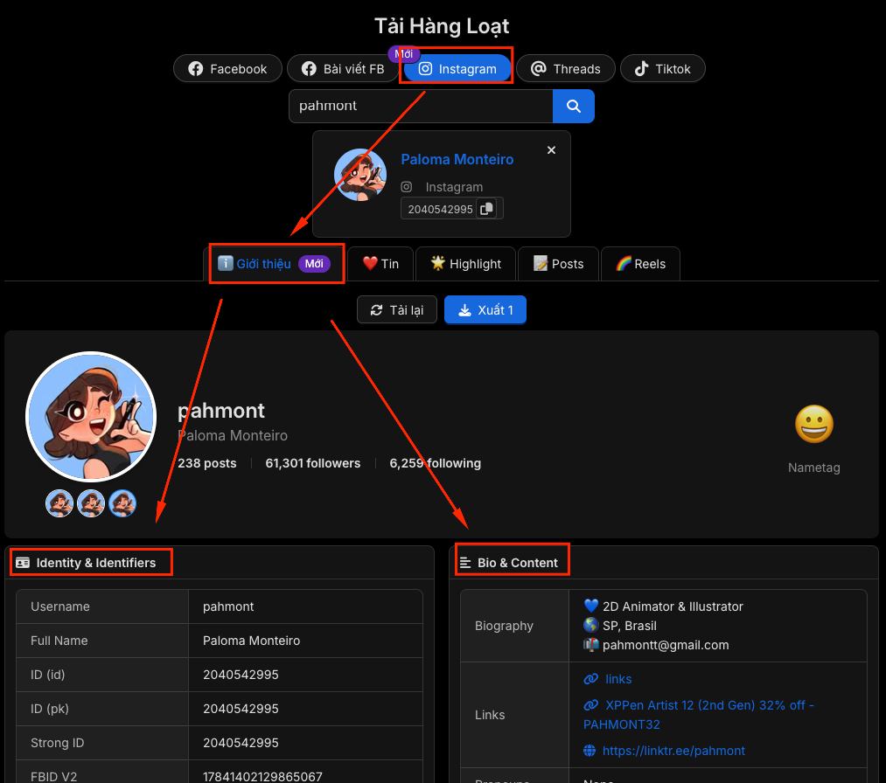The width and height of the screenshot is (886, 783).
Task: Go to the Posts tab
Action: [x=558, y=264]
